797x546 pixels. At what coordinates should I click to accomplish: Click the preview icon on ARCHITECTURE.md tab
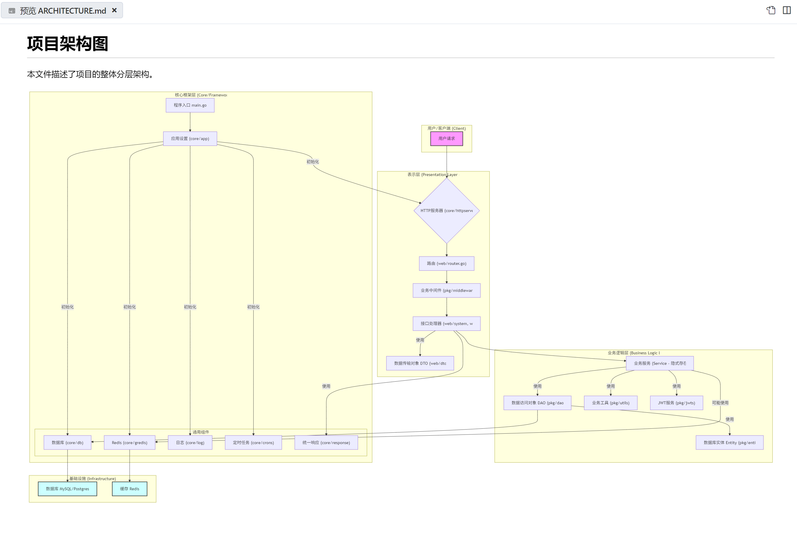click(12, 11)
